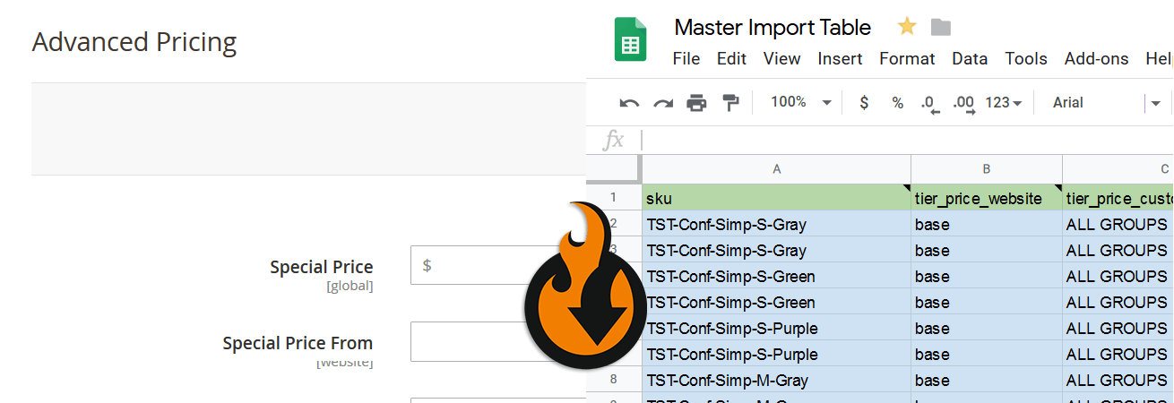
Task: Undo the last action in Sheets
Action: 629,103
